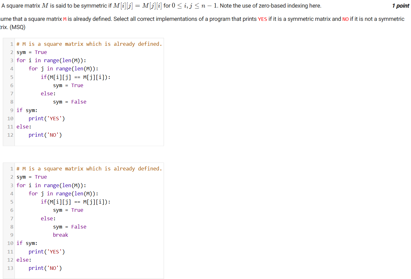
Task: Click print('YES') on line 10
Action: point(47,118)
